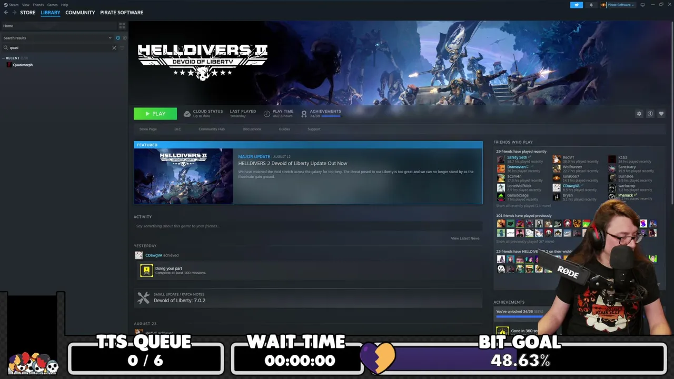Click the LAST PLAYED Yesterday status
This screenshot has height=379, width=674.
(x=243, y=114)
